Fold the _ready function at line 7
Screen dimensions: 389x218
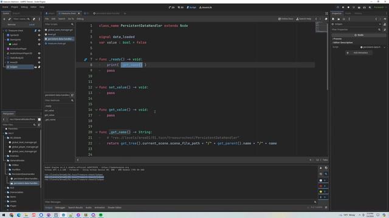97,59
